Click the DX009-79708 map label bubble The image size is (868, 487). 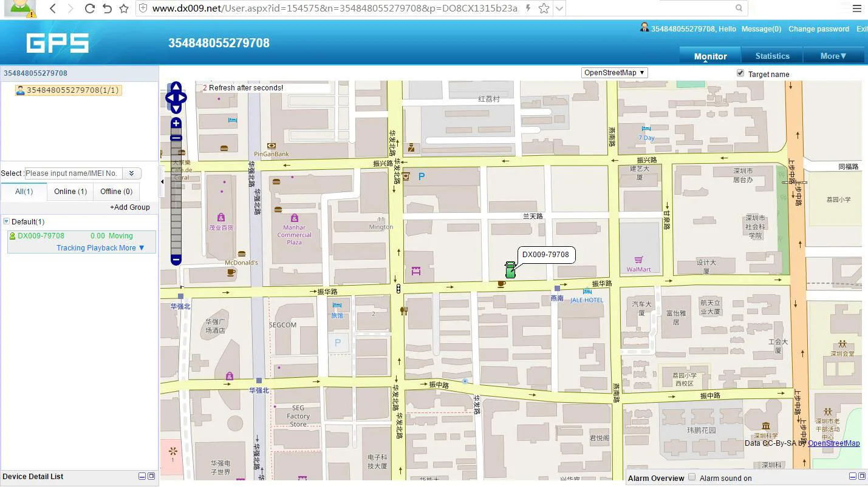[x=546, y=255]
